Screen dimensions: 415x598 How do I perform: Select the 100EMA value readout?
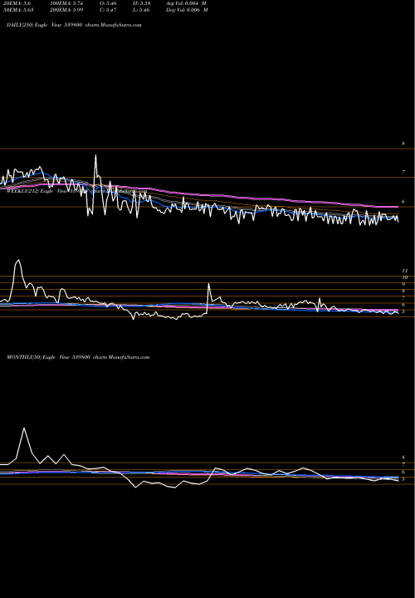[x=66, y=3]
